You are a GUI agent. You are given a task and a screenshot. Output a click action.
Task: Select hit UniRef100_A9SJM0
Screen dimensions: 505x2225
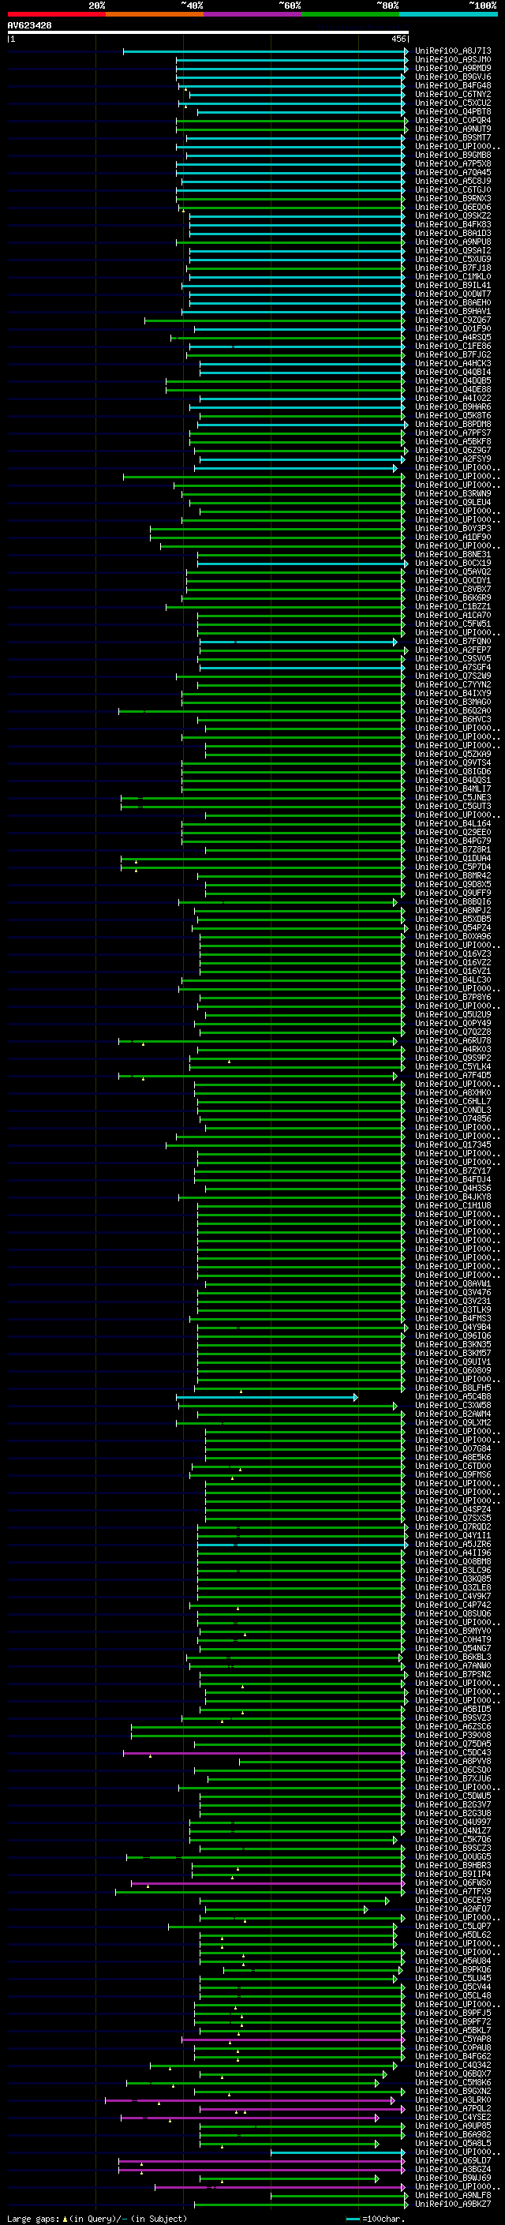click(453, 60)
